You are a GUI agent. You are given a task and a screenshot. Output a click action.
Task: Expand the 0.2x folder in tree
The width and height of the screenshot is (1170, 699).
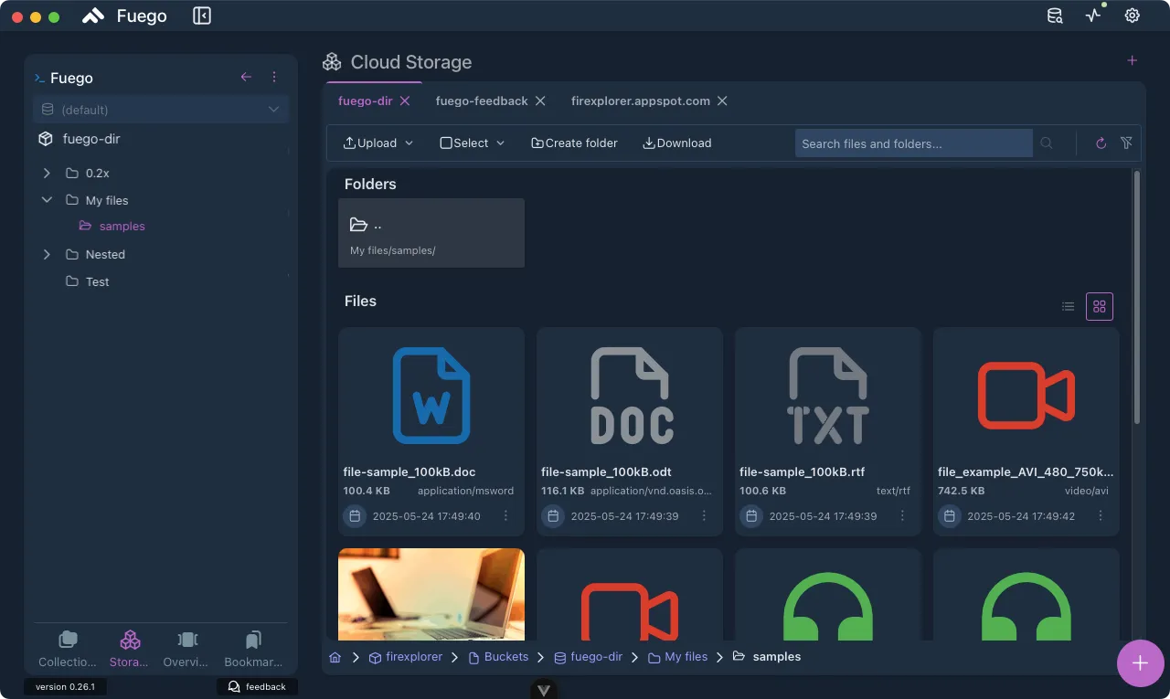(47, 173)
